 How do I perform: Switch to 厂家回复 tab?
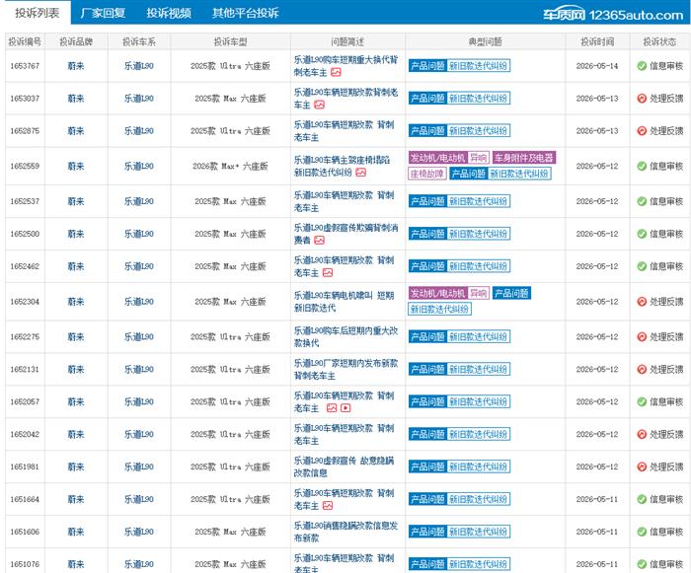103,13
